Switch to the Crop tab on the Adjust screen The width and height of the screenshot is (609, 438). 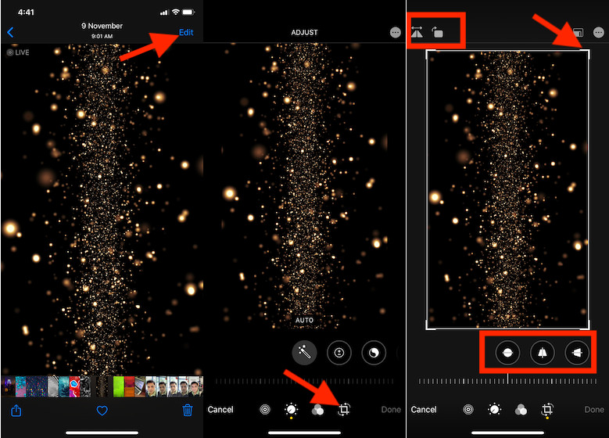point(344,409)
